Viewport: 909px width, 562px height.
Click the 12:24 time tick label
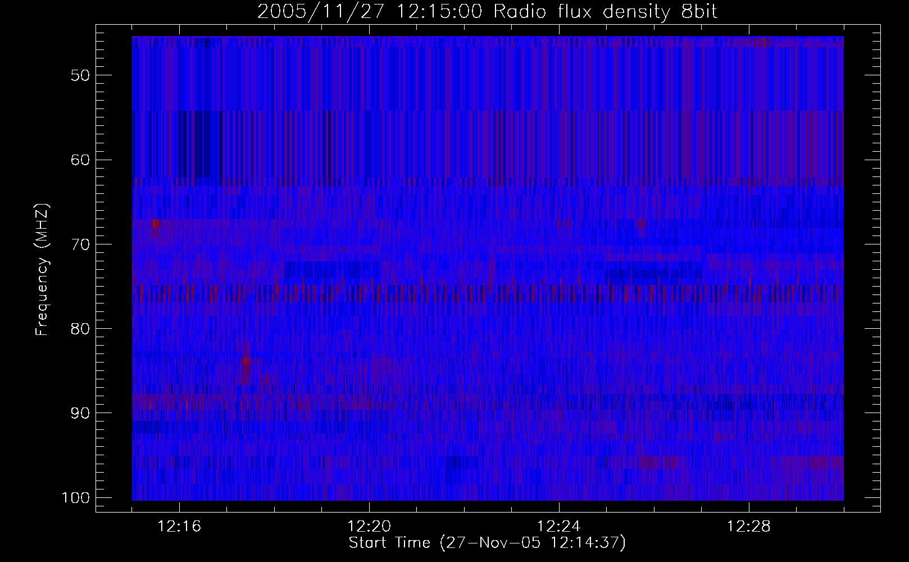tap(559, 527)
